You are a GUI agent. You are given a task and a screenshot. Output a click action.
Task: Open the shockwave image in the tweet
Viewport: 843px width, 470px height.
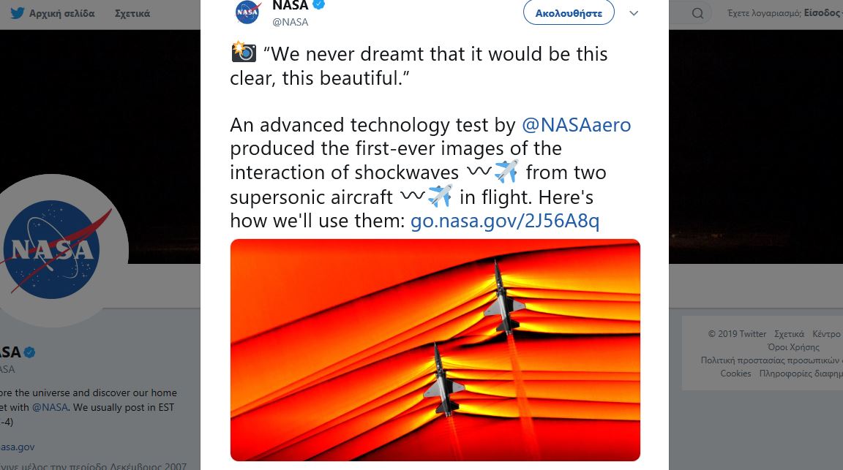[435, 349]
